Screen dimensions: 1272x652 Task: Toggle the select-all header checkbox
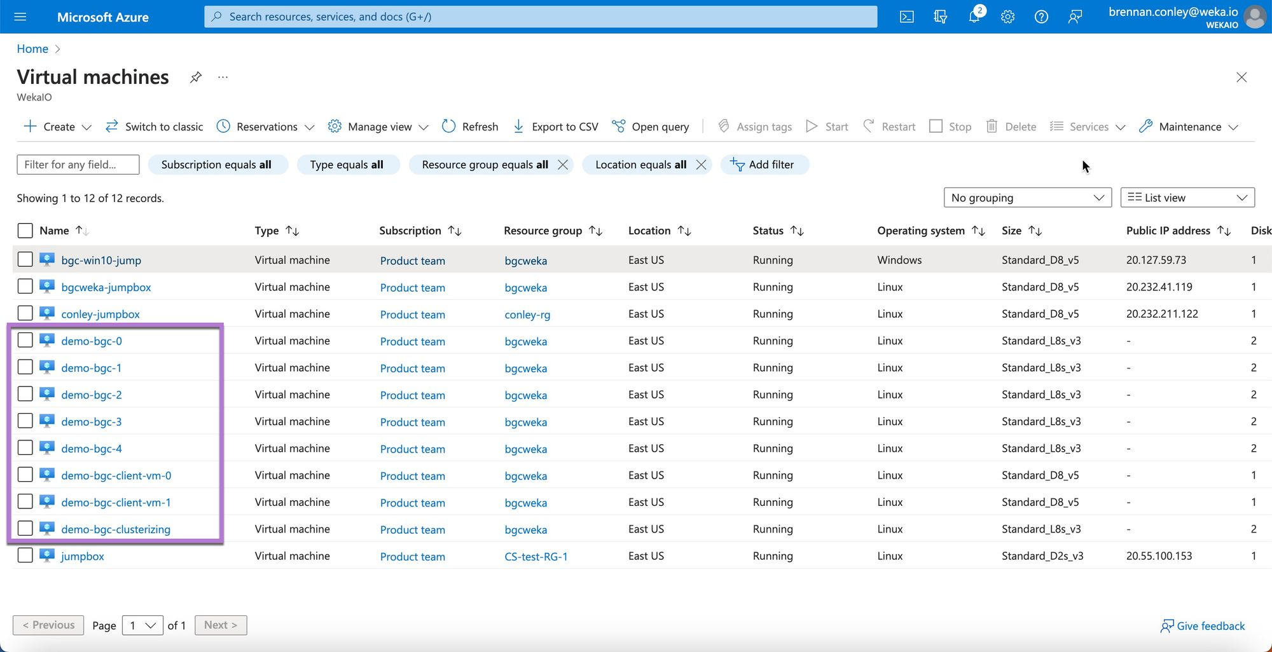(25, 231)
